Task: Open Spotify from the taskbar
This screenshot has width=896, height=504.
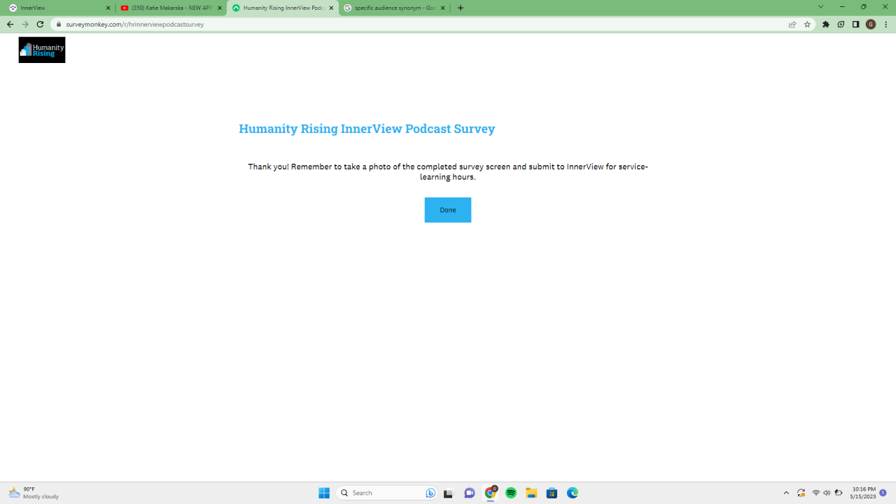Action: click(511, 493)
